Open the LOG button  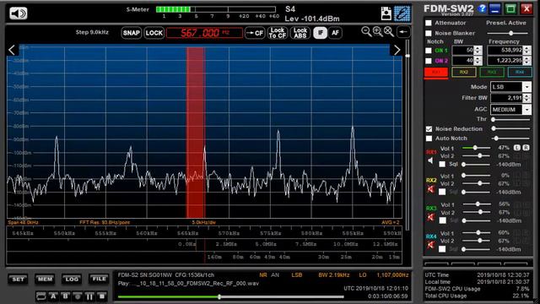coord(72,280)
